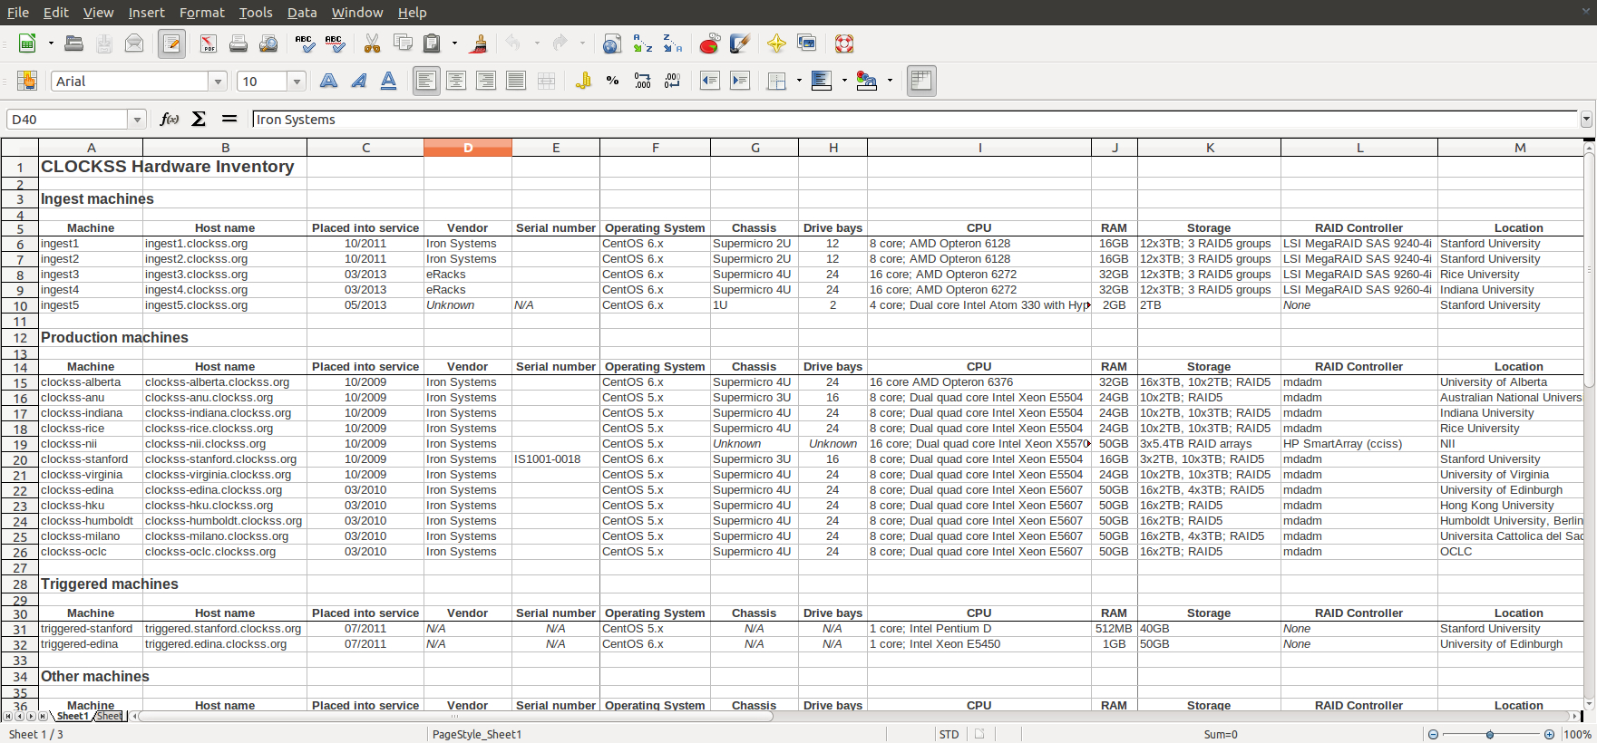The image size is (1597, 743).
Task: Open the Arial font name dropdown
Action: pos(218,82)
